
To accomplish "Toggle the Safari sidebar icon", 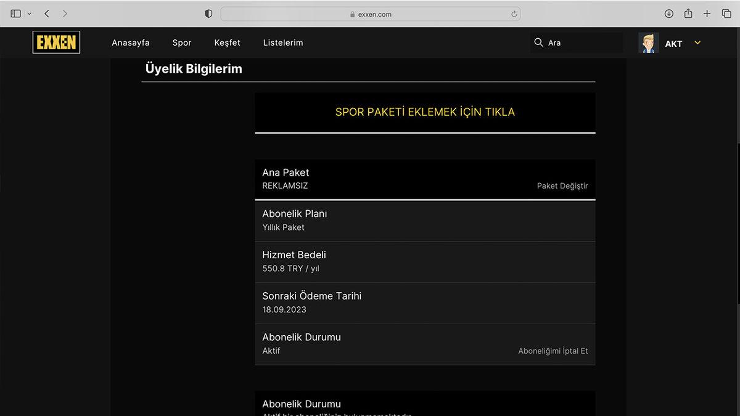I will (16, 14).
